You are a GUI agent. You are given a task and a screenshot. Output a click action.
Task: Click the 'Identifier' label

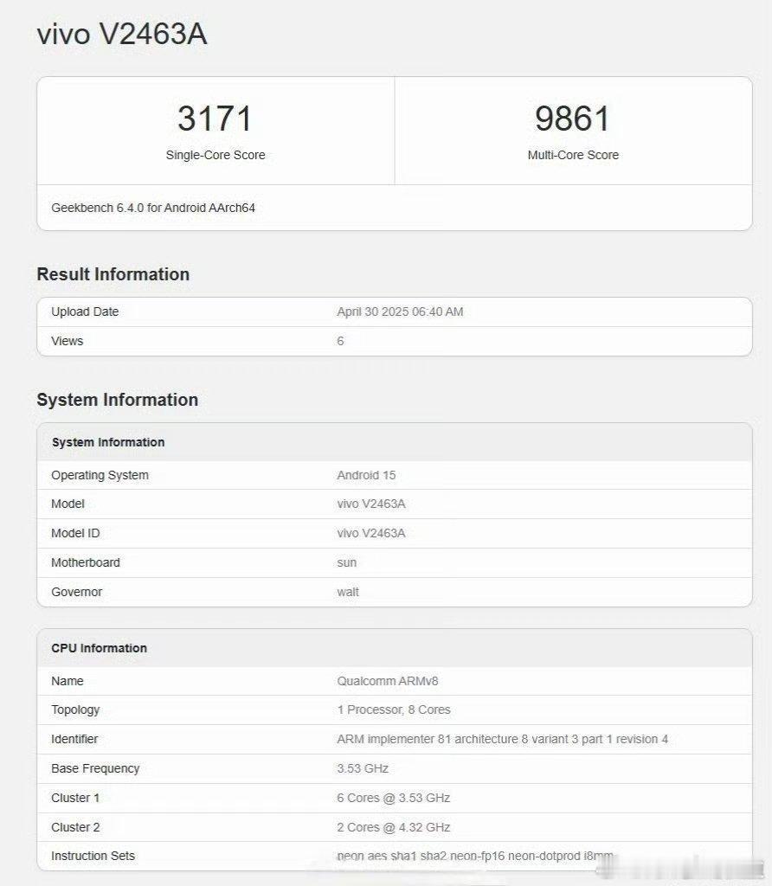[x=74, y=740]
